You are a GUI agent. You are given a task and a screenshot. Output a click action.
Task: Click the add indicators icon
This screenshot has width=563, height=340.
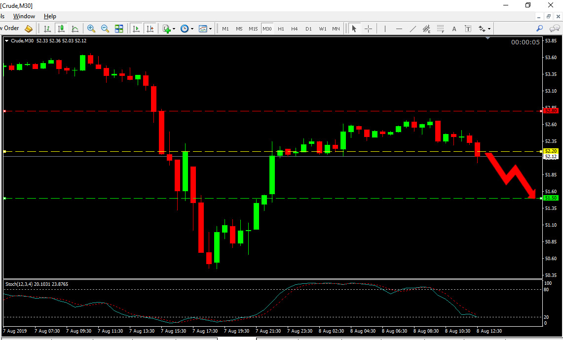point(167,29)
